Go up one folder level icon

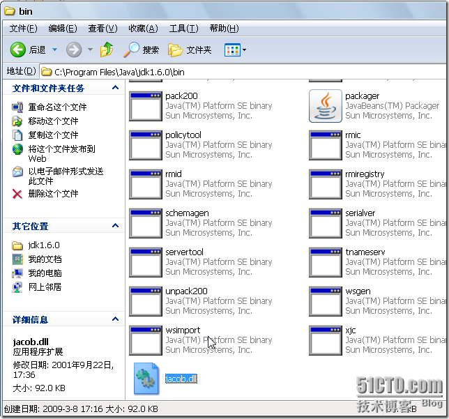tap(107, 49)
